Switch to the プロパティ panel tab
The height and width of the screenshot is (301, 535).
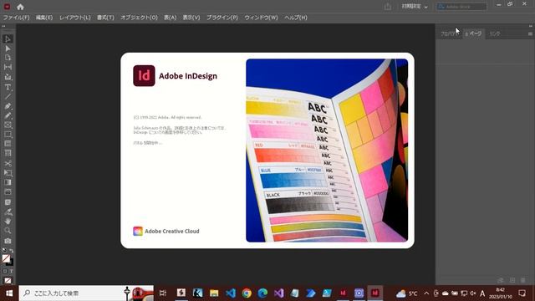coord(450,33)
